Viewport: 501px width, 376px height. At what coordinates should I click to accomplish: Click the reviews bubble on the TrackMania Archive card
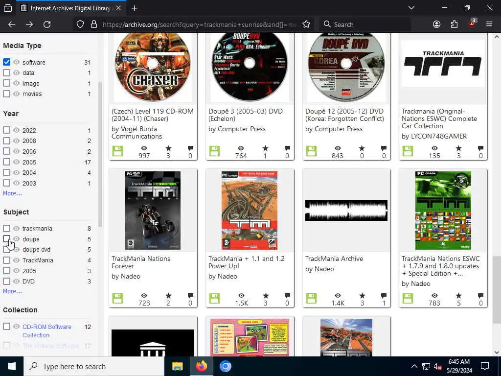click(x=384, y=295)
